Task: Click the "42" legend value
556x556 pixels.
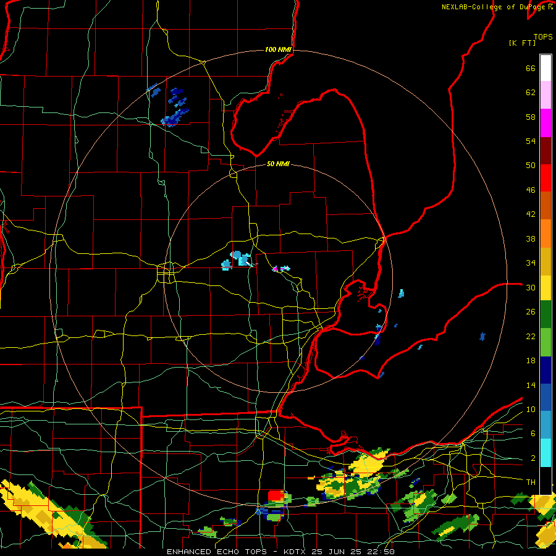Action: [x=531, y=214]
